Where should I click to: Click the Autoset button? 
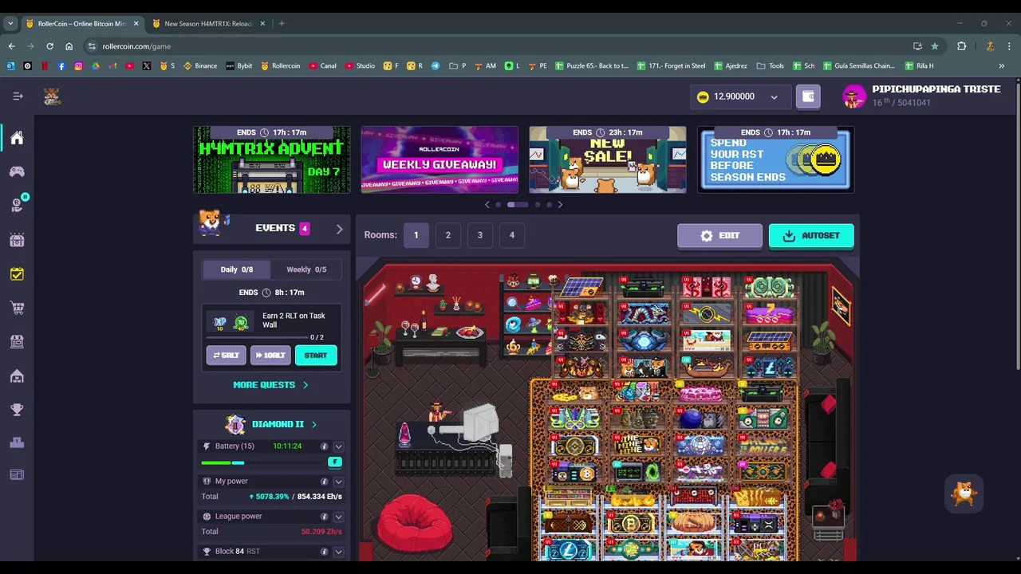(811, 236)
